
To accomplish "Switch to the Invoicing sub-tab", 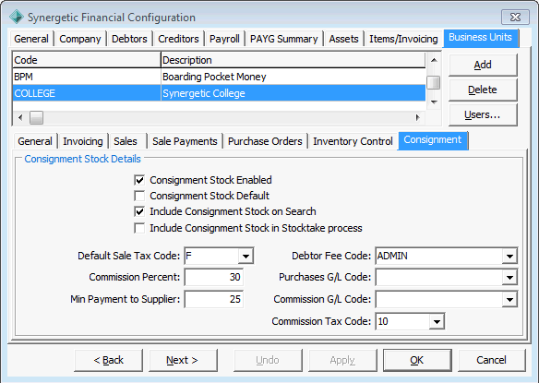I will (83, 141).
